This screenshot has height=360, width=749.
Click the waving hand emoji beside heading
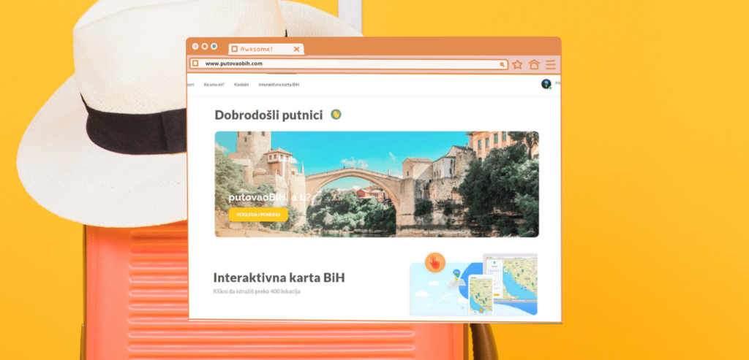(x=336, y=115)
